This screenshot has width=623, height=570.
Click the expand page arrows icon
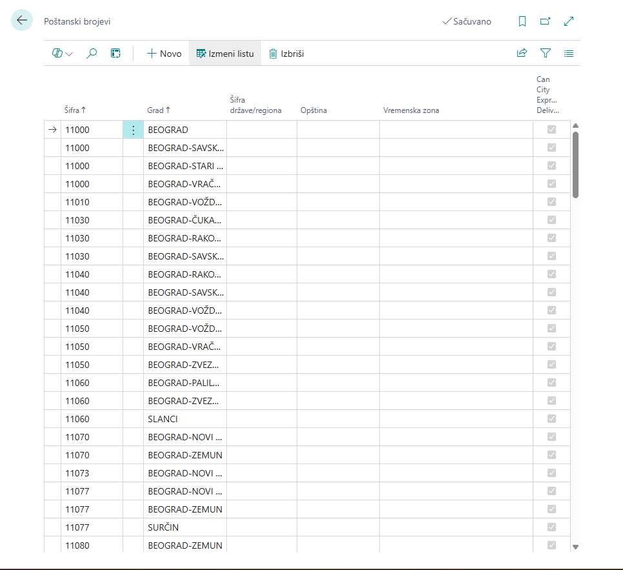tap(569, 21)
